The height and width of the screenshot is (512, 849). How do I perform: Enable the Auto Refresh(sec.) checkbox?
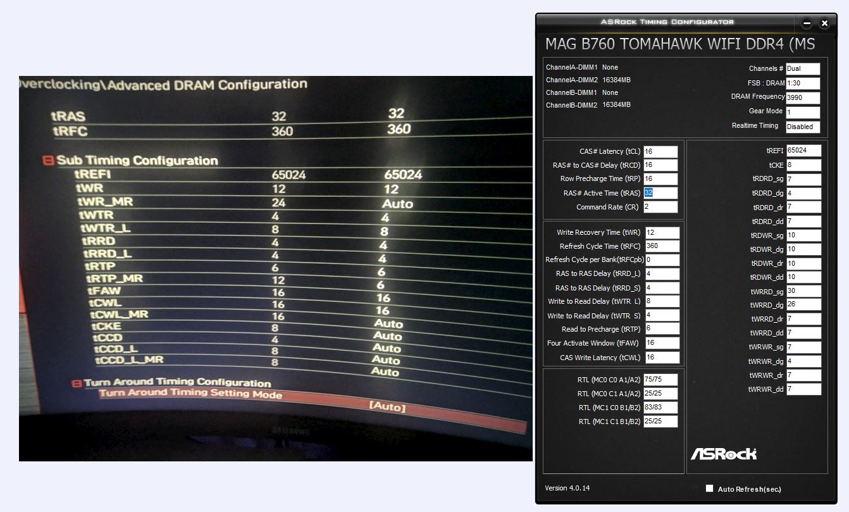[x=709, y=489]
